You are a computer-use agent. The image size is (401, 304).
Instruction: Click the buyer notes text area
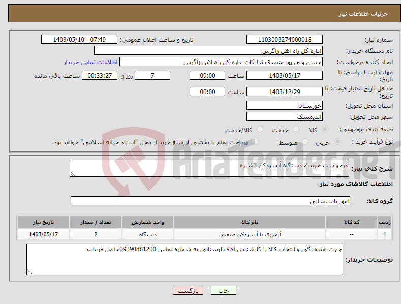pyautogui.click(x=184, y=259)
